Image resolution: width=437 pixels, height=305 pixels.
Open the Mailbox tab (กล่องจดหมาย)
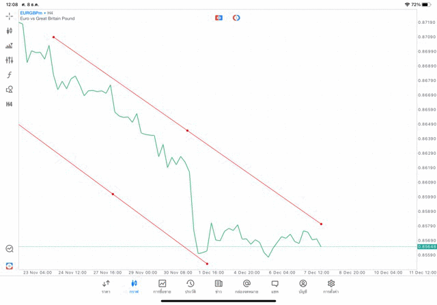246,286
